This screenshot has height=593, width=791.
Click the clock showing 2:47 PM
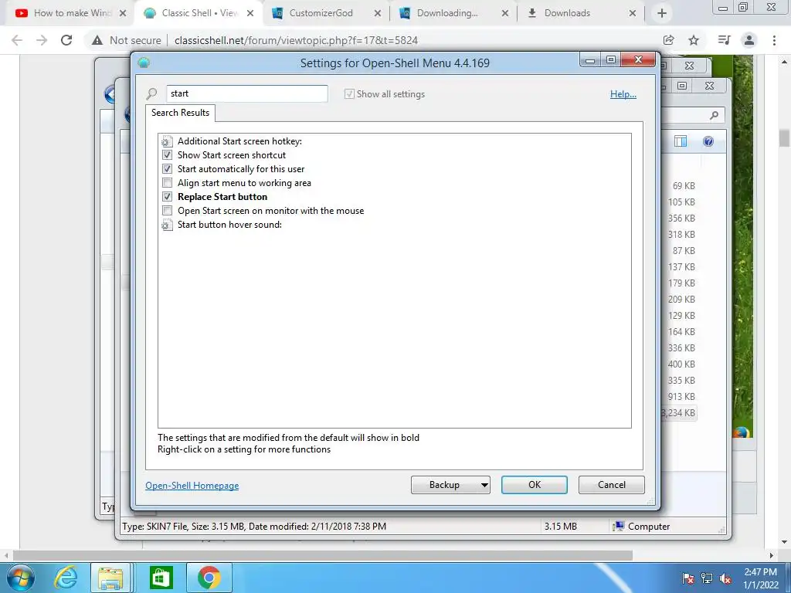[x=760, y=572]
